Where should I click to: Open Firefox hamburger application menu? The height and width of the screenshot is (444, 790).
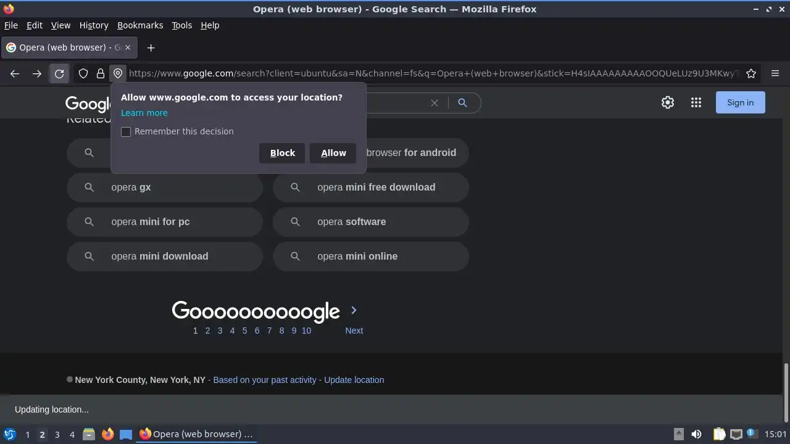[x=775, y=73]
